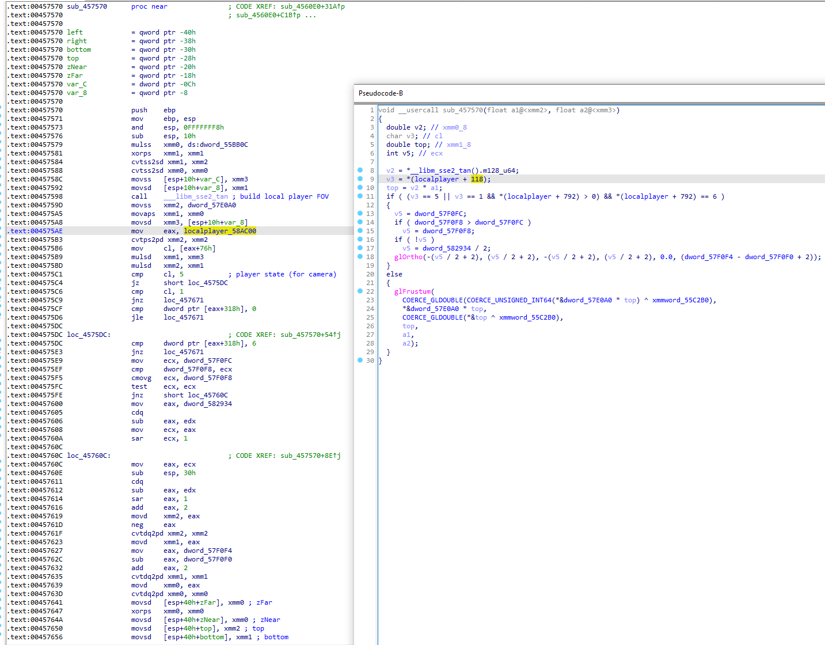Toggle breakpoint dot on pseudocode line 9
This screenshot has height=645, width=825.
(x=360, y=179)
